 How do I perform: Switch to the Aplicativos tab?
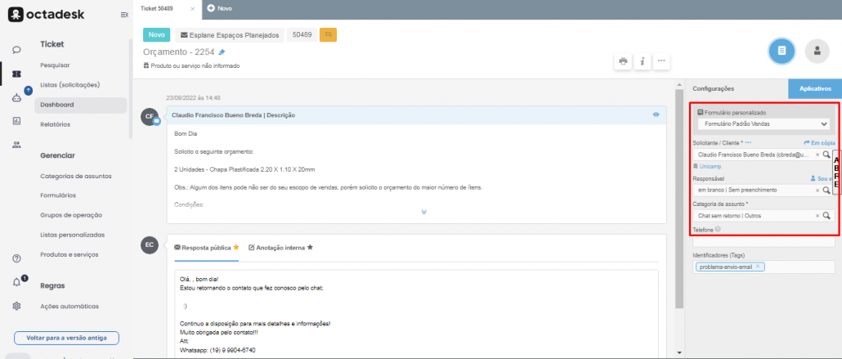pyautogui.click(x=814, y=88)
